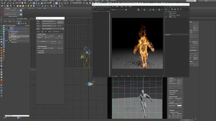The image size is (216, 121).
Task: Click the highlighted layer-sort icon in Scene Explorer toolbar
Action: (19, 23)
